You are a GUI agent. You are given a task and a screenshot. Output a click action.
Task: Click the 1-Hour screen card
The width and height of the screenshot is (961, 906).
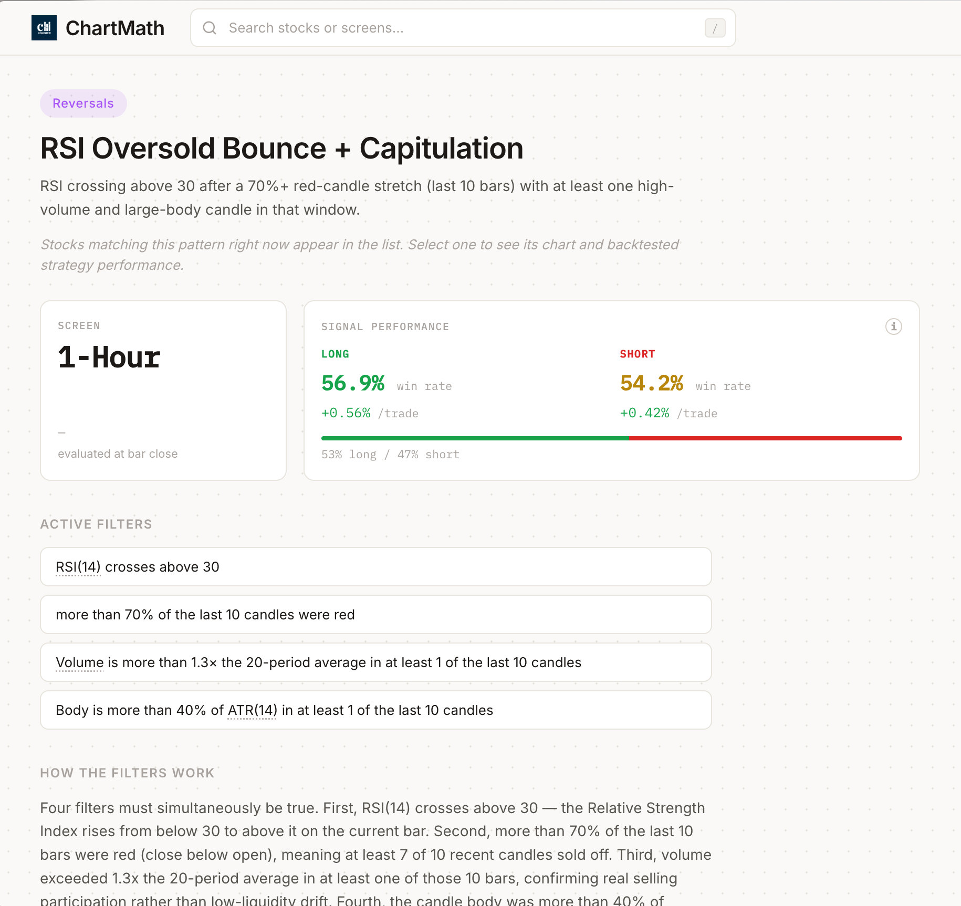(x=163, y=390)
